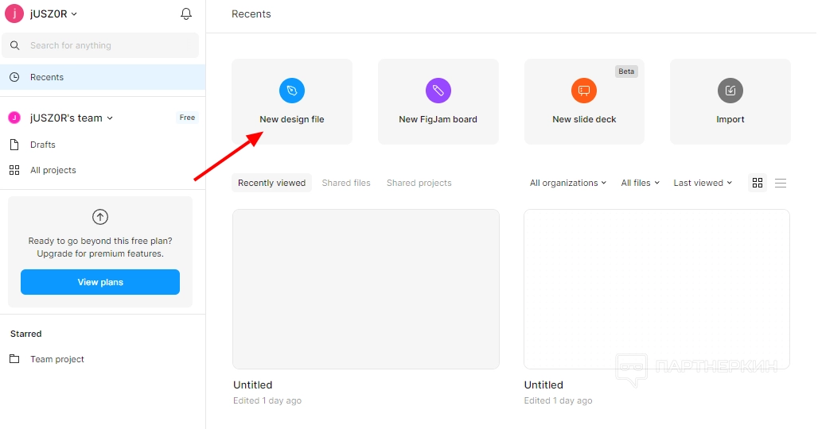Open the notifications bell
Image resolution: width=818 pixels, height=429 pixels.
[x=185, y=14]
